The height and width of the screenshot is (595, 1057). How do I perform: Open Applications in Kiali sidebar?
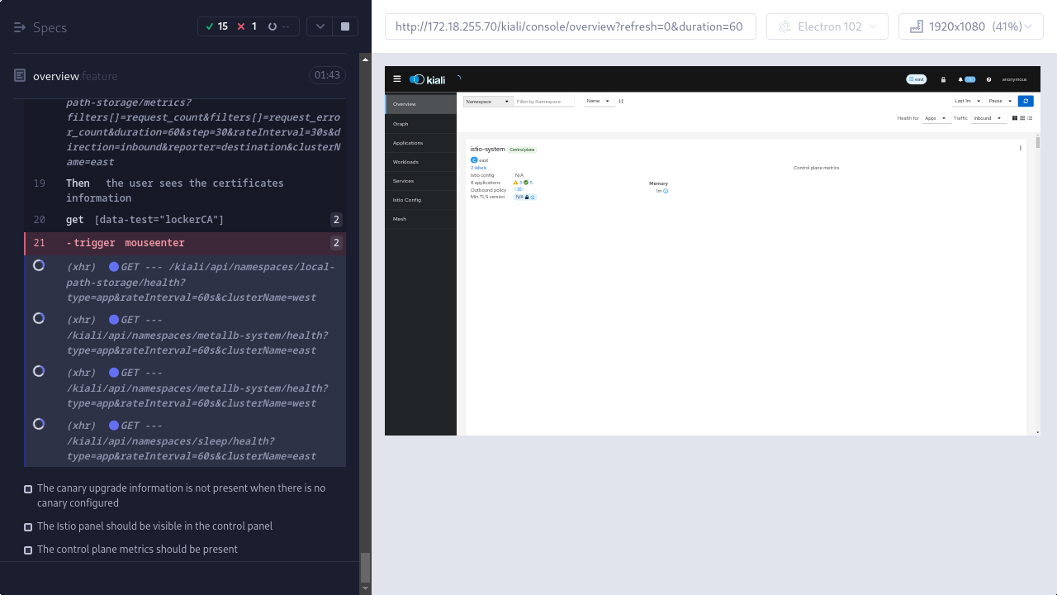tap(420, 143)
